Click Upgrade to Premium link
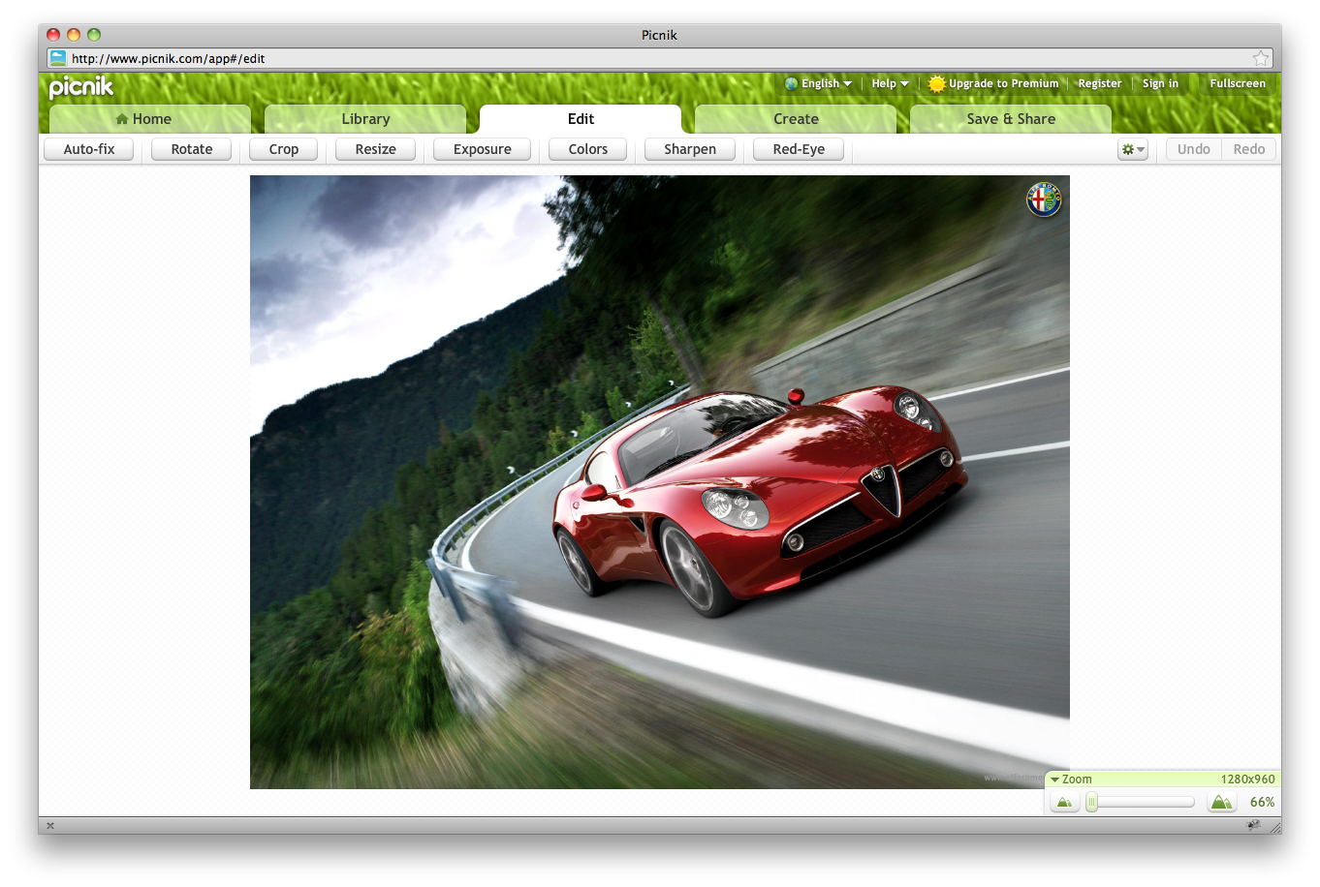 [x=1003, y=83]
